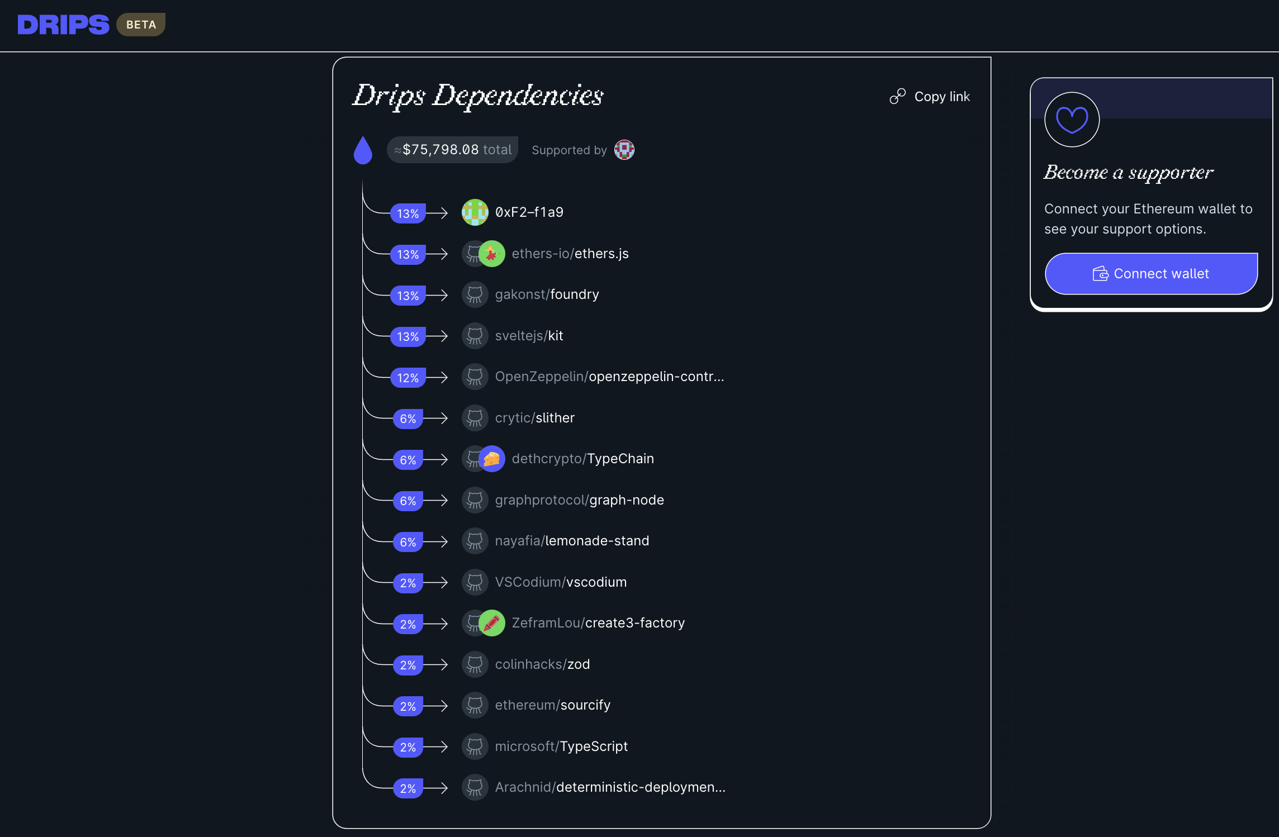
Task: Click the 13% badge next to ethers.js
Action: tap(408, 254)
